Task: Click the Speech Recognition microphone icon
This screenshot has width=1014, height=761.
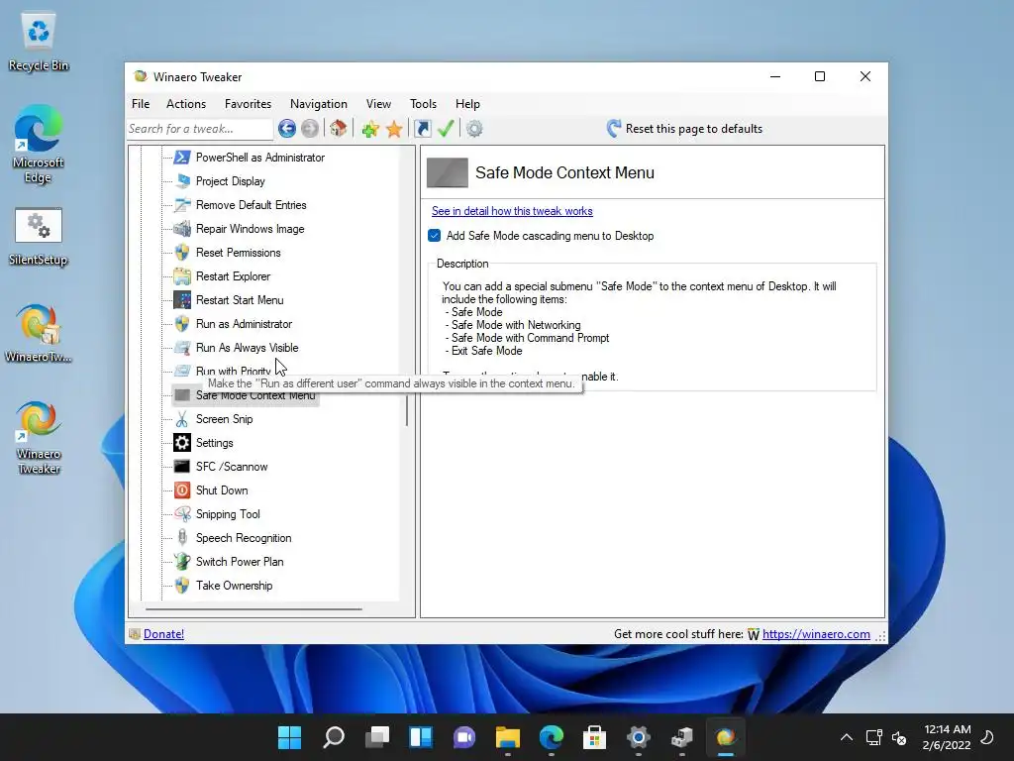Action: (x=182, y=538)
